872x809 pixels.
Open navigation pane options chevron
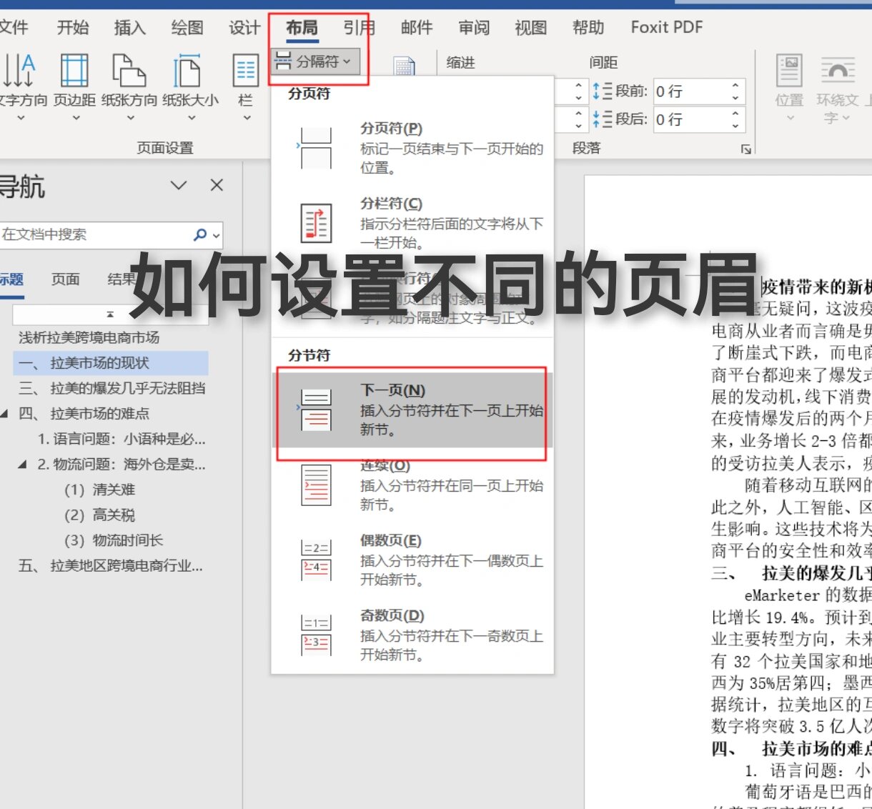179,186
